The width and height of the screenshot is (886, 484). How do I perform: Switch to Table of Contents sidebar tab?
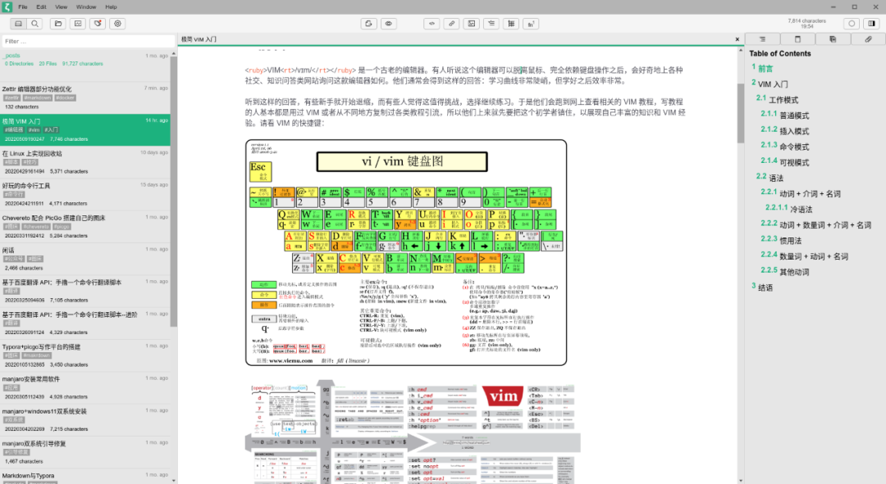click(x=762, y=39)
